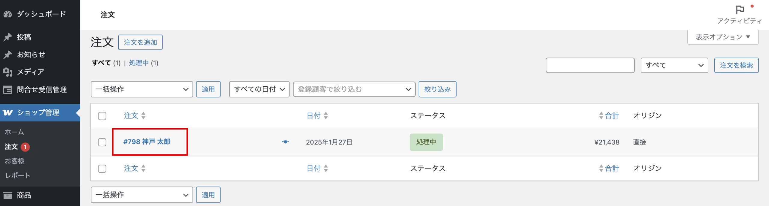This screenshot has width=769, height=206.
Task: Click the archive icon beside 商品
Action: 8,196
